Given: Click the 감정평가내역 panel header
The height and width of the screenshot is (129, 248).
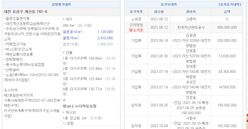Looking at the screenshot, I should [x=62, y=5].
